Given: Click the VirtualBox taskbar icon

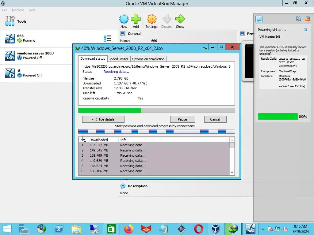Looking at the screenshot, I should pyautogui.click(x=216, y=229).
